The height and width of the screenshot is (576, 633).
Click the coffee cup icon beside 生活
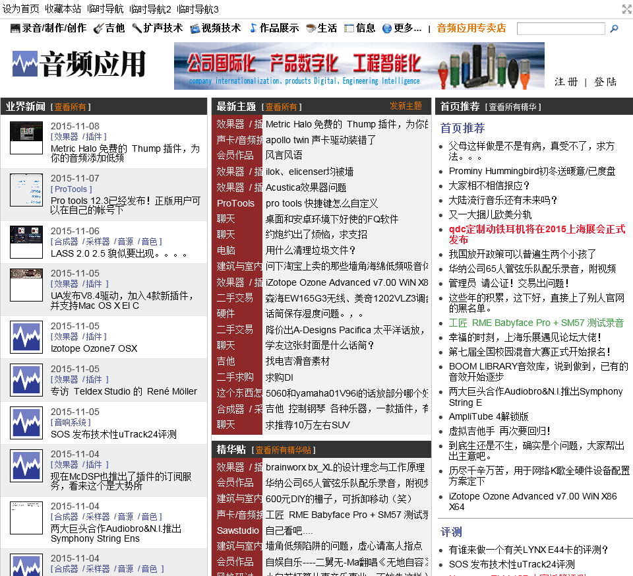(x=311, y=28)
